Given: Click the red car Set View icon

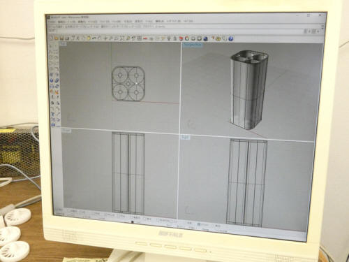Looking at the screenshot, I should 145,38.
